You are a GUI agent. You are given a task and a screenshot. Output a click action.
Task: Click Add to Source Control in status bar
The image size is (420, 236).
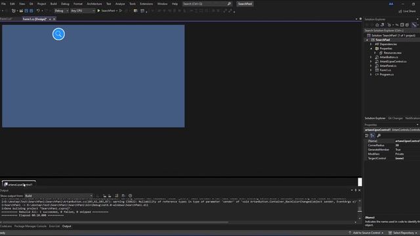(x=366, y=233)
